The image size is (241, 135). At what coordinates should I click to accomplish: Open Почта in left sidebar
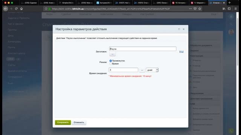(x=11, y=47)
